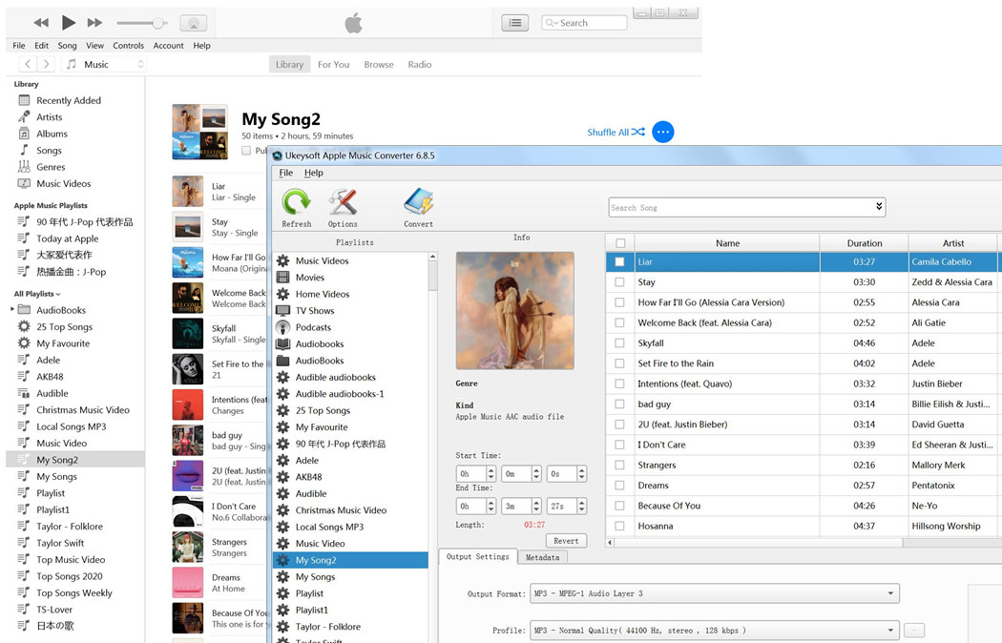Open Songs in iTunes sidebar
This screenshot has width=1002, height=643.
[x=49, y=150]
